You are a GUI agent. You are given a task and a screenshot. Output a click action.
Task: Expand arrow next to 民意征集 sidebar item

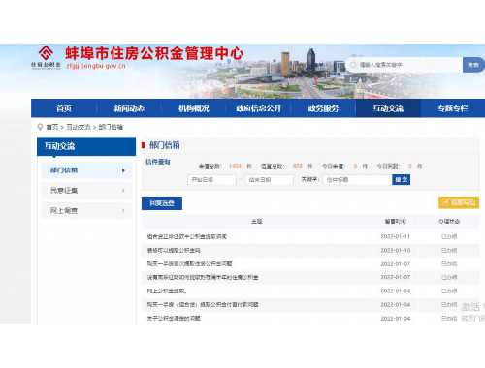click(x=123, y=191)
